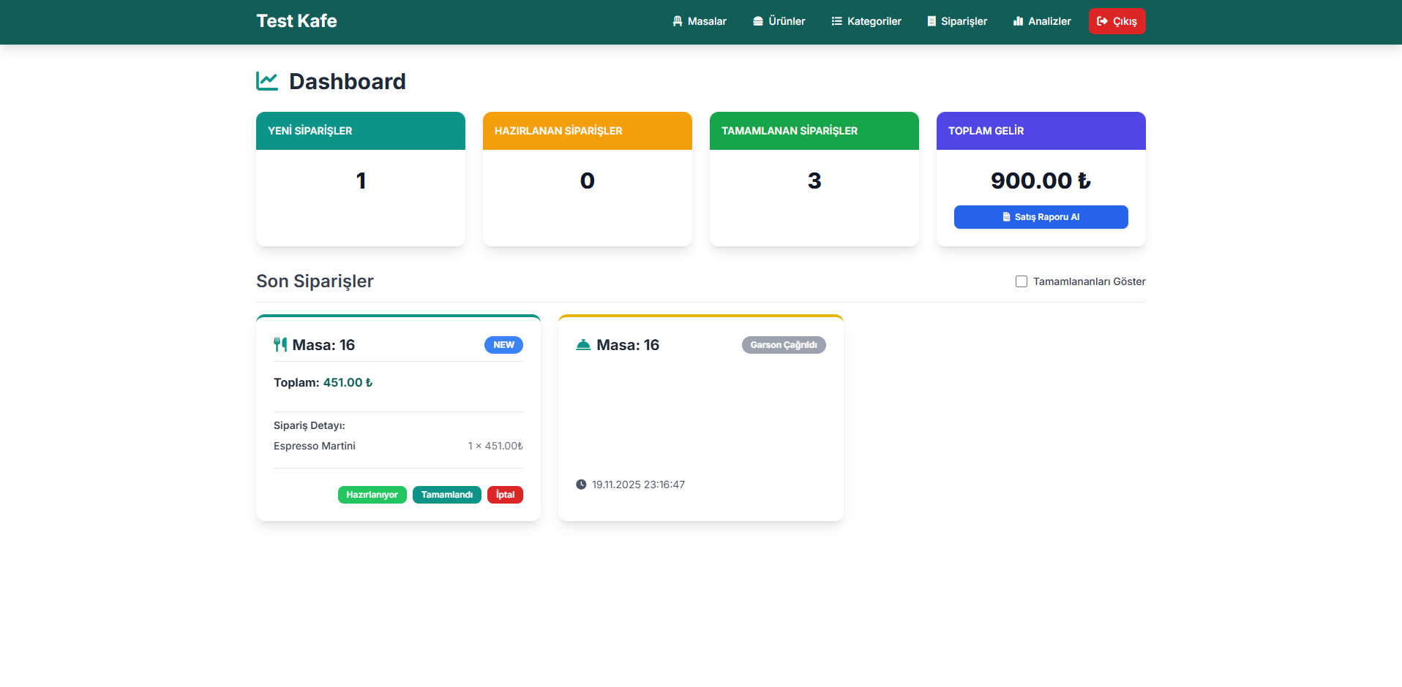Cancel the order with İptal button

click(x=505, y=495)
